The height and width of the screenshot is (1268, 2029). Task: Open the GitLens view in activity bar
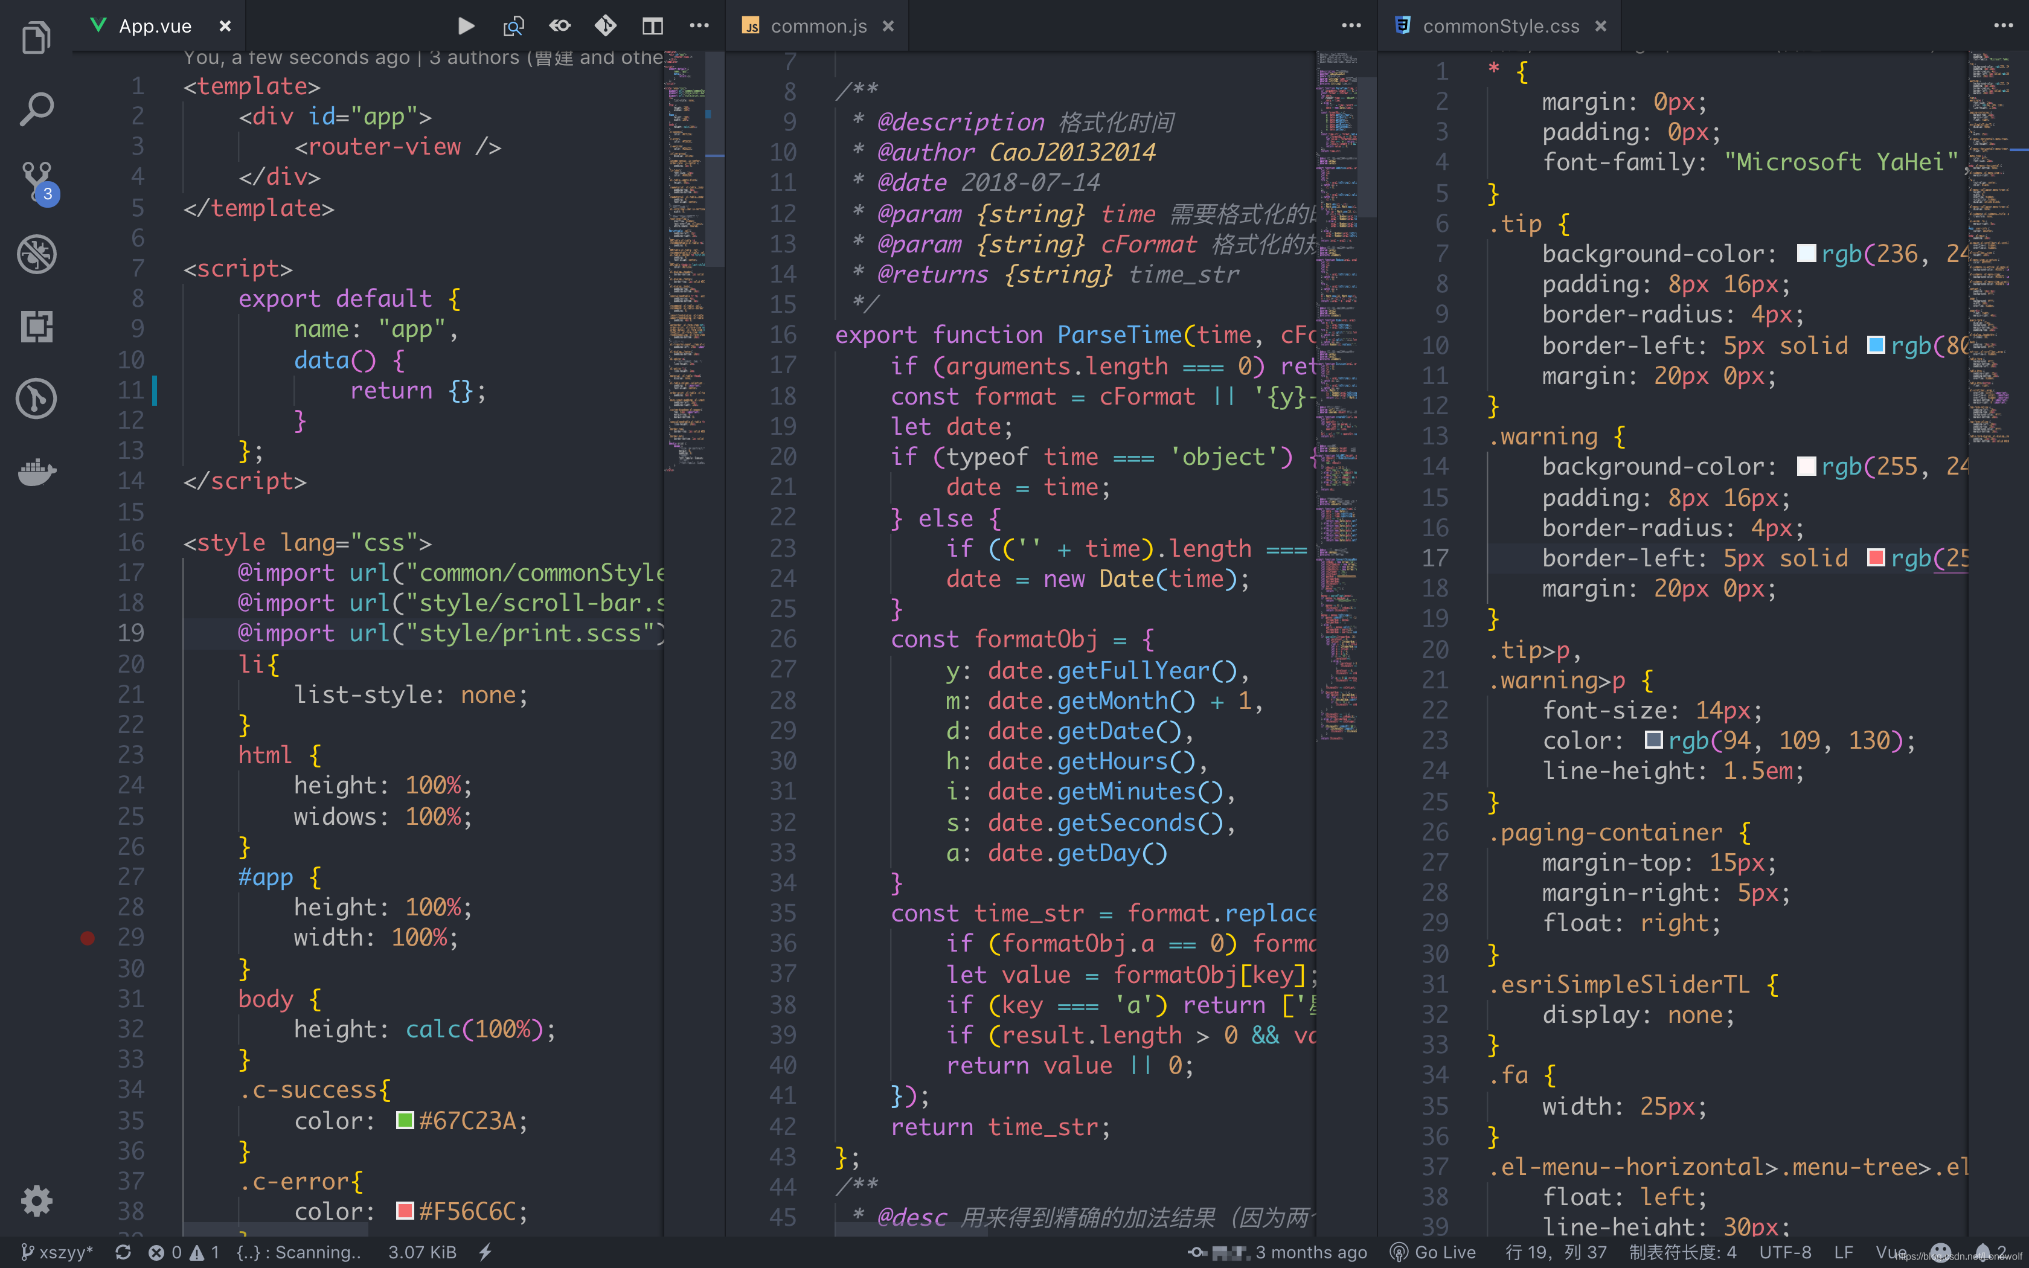(x=36, y=399)
